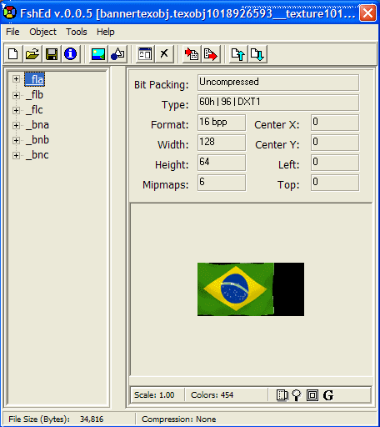Screen dimensions: 380x427
Task: Click the move down arrow icon
Action: coord(257,54)
